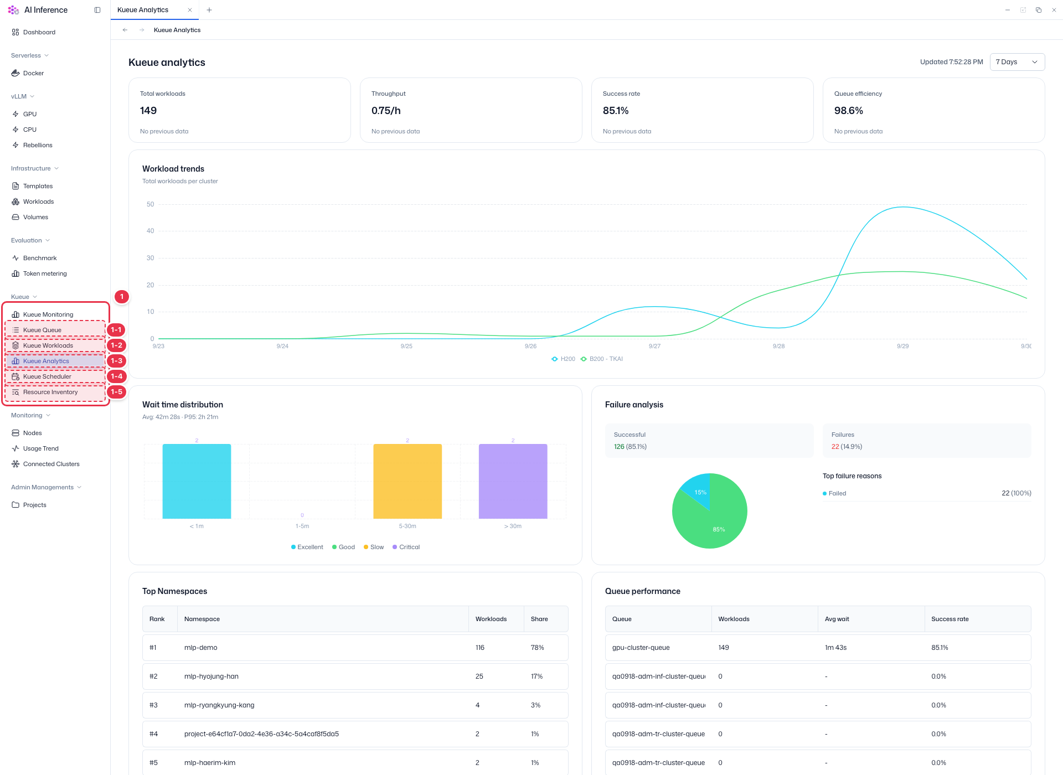
Task: Collapse the vLLM section
Action: 23,96
